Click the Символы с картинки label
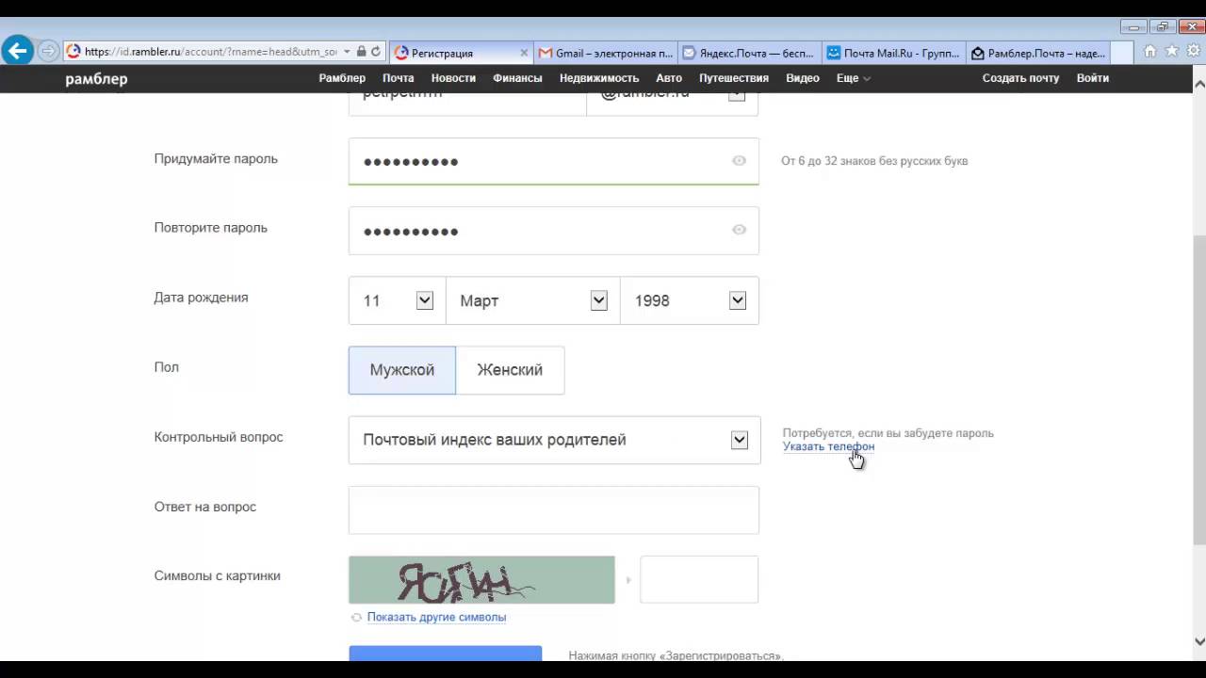Screen dimensions: 1206x678 coord(217,575)
